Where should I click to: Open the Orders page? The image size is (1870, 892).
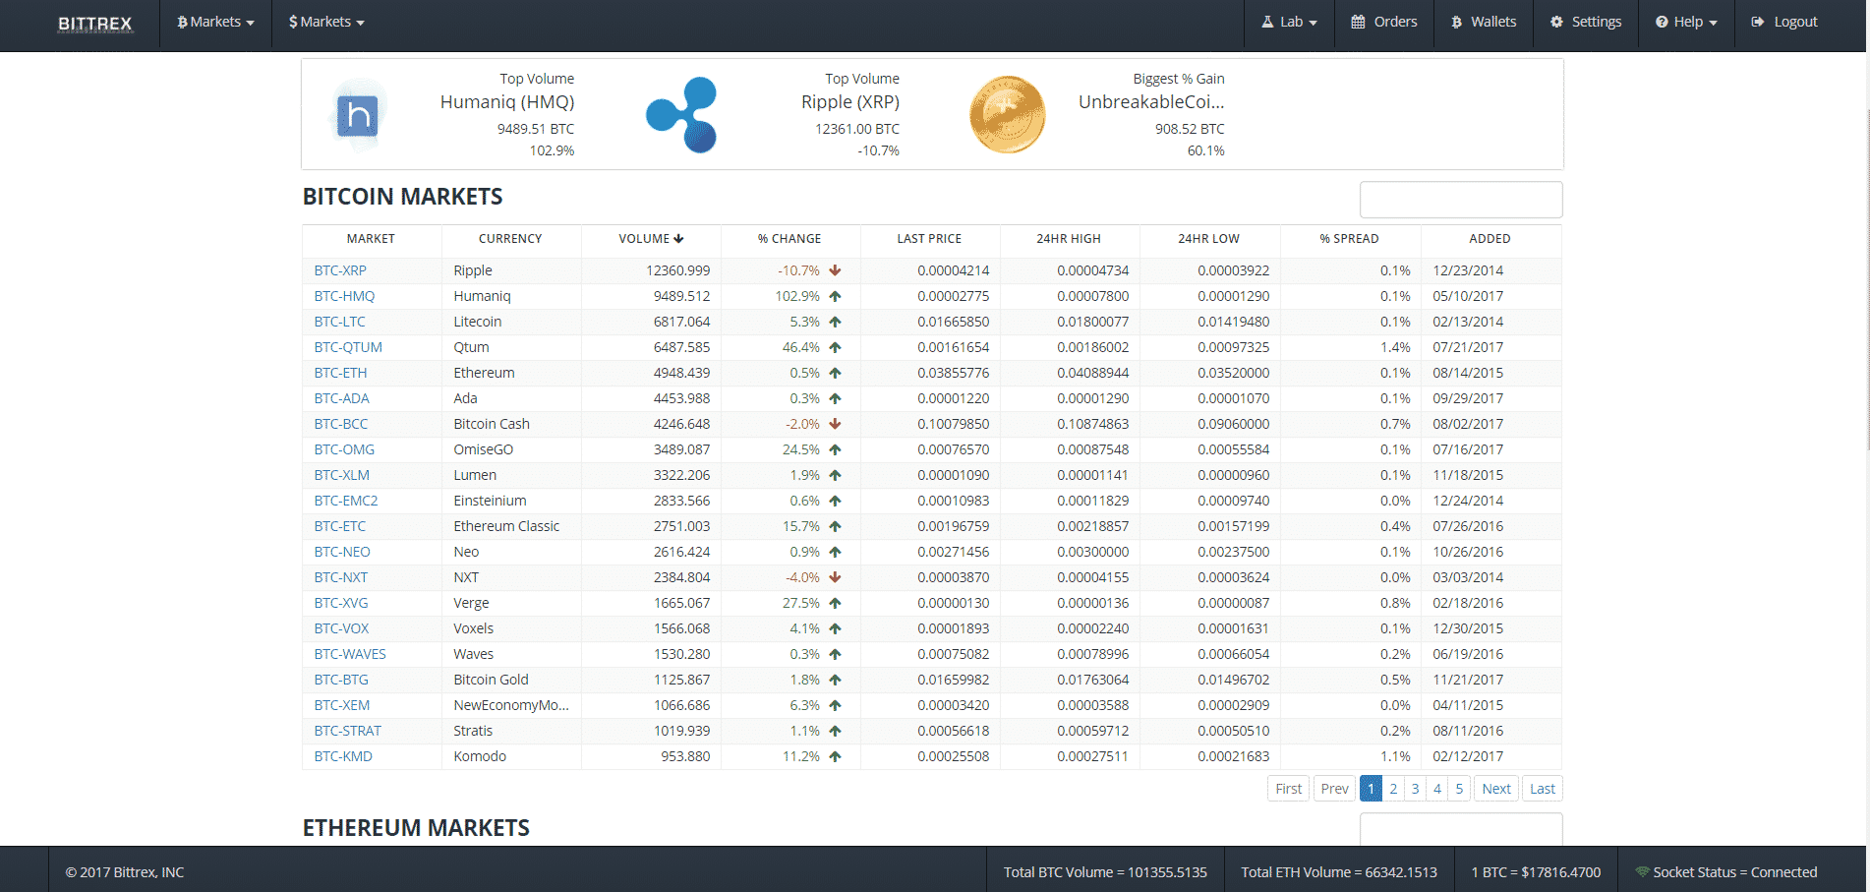[1383, 22]
